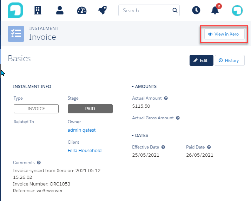Open the dashboard gauge icon

click(82, 10)
